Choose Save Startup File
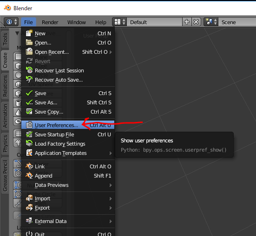Image resolution: width=256 pixels, height=236 pixels. pyautogui.click(x=68, y=134)
